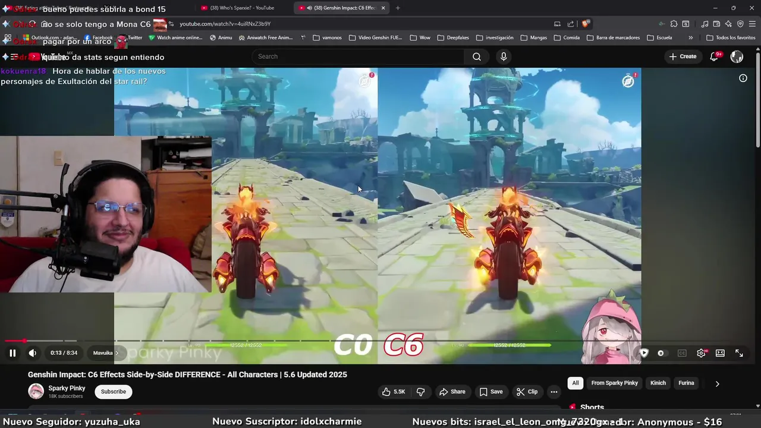Switch to theater mode
This screenshot has width=761, height=428.
point(720,353)
